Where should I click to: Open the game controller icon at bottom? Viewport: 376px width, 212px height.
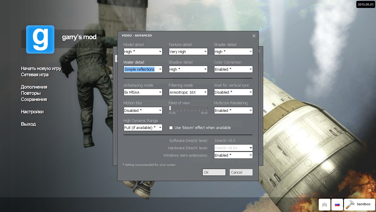325,205
